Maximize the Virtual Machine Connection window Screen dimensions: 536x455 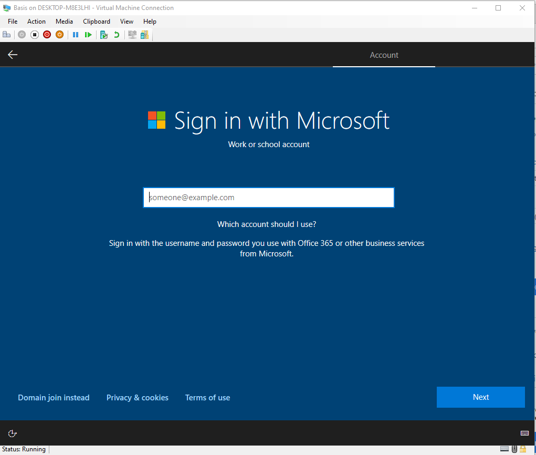pos(498,7)
